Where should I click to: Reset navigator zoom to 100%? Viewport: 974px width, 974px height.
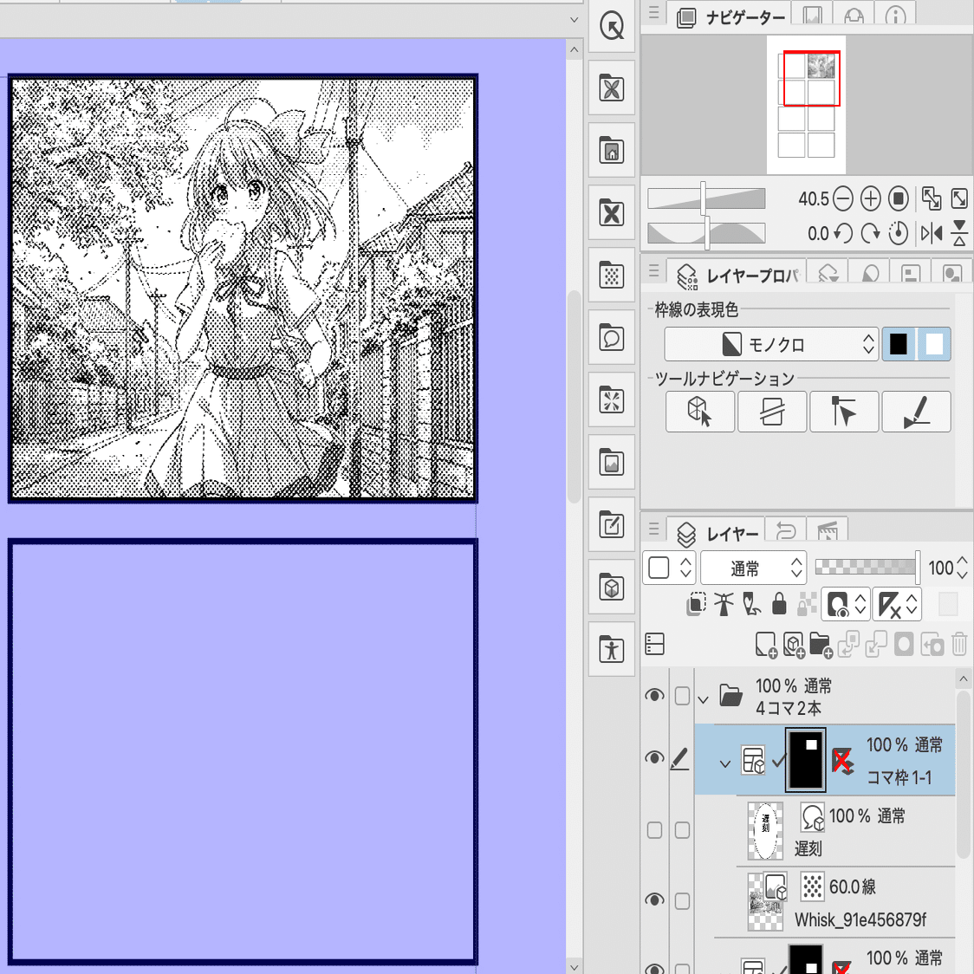pyautogui.click(x=898, y=198)
